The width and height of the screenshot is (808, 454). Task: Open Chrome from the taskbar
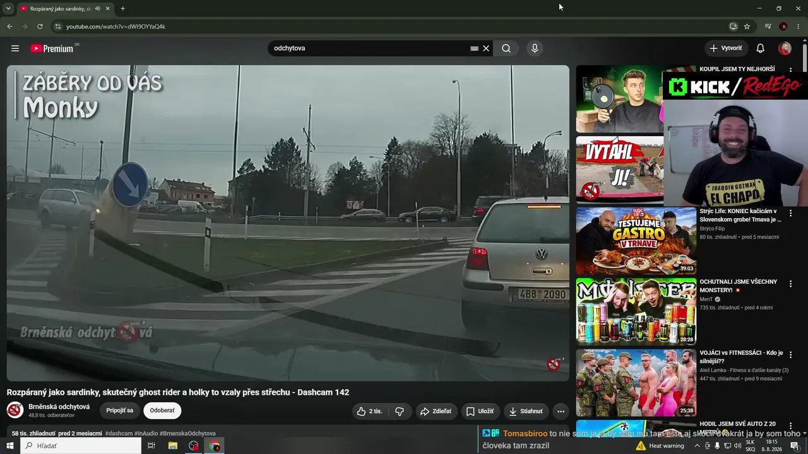[215, 446]
